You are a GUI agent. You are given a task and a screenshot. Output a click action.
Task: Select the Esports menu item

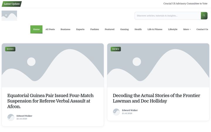(80, 29)
